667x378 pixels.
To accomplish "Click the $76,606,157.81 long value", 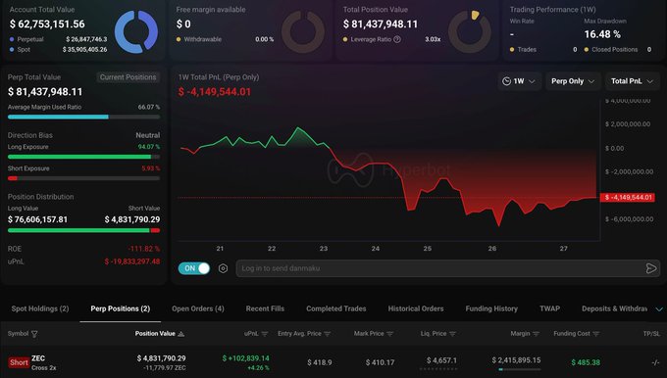I will click(37, 219).
